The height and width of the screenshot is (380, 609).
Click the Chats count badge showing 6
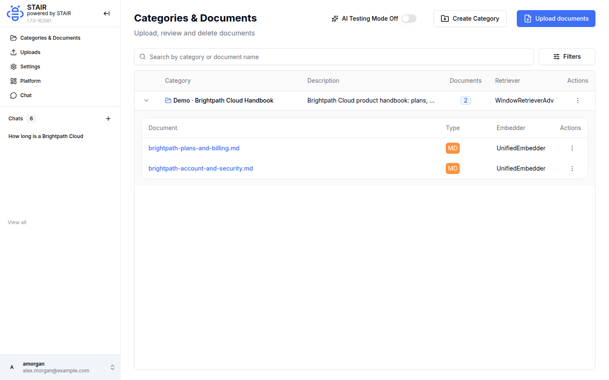[x=31, y=119]
